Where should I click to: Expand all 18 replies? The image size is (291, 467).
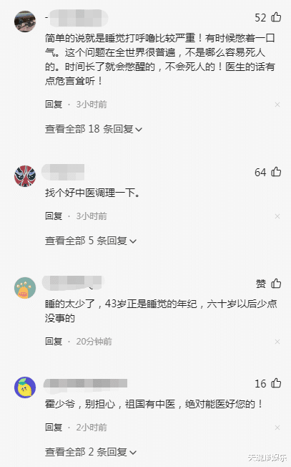(x=94, y=129)
